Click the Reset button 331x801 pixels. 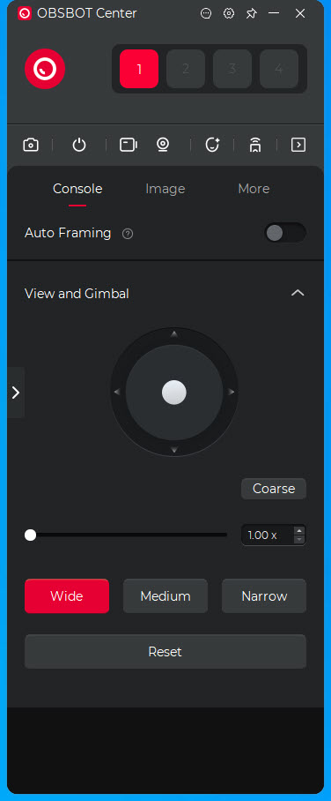(x=165, y=652)
